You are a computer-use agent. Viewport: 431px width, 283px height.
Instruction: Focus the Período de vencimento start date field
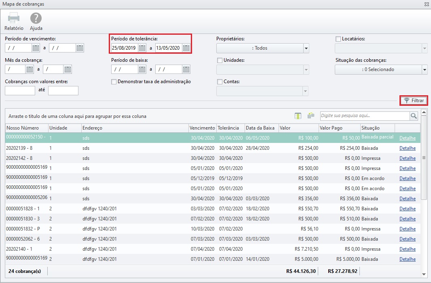tap(19, 48)
